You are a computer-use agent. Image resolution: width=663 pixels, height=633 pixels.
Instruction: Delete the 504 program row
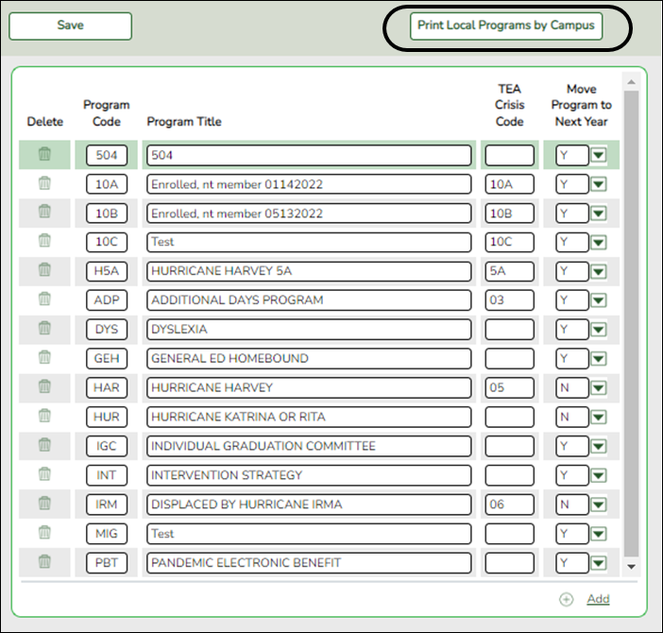(44, 155)
